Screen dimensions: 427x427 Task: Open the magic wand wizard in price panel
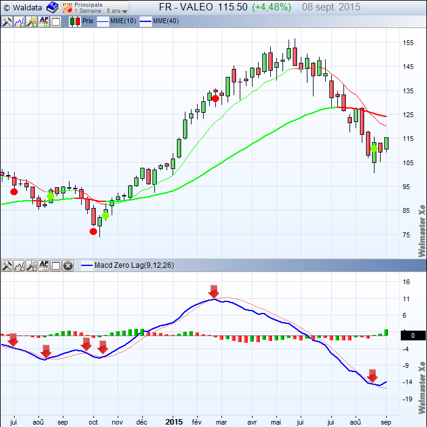point(32,21)
